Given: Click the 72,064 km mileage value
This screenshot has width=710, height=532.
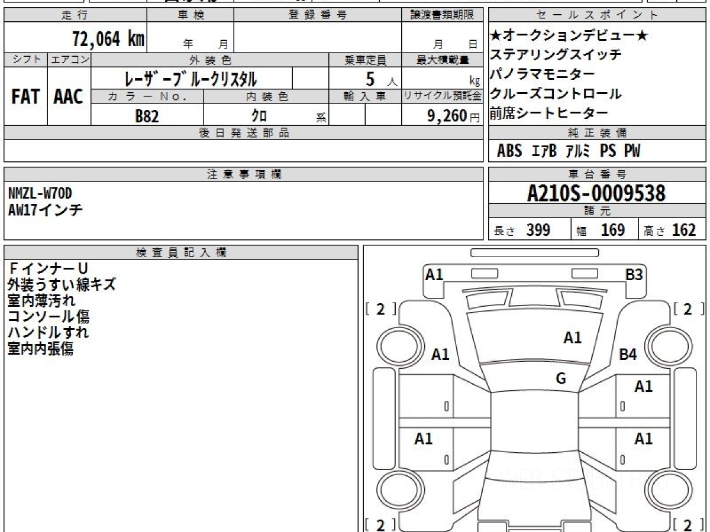Looking at the screenshot, I should [x=108, y=40].
